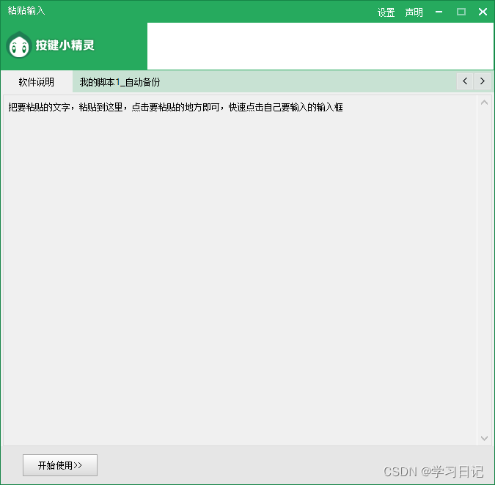Click the 按键小精灵 mascot logo icon
This screenshot has height=485, width=495.
pyautogui.click(x=19, y=45)
